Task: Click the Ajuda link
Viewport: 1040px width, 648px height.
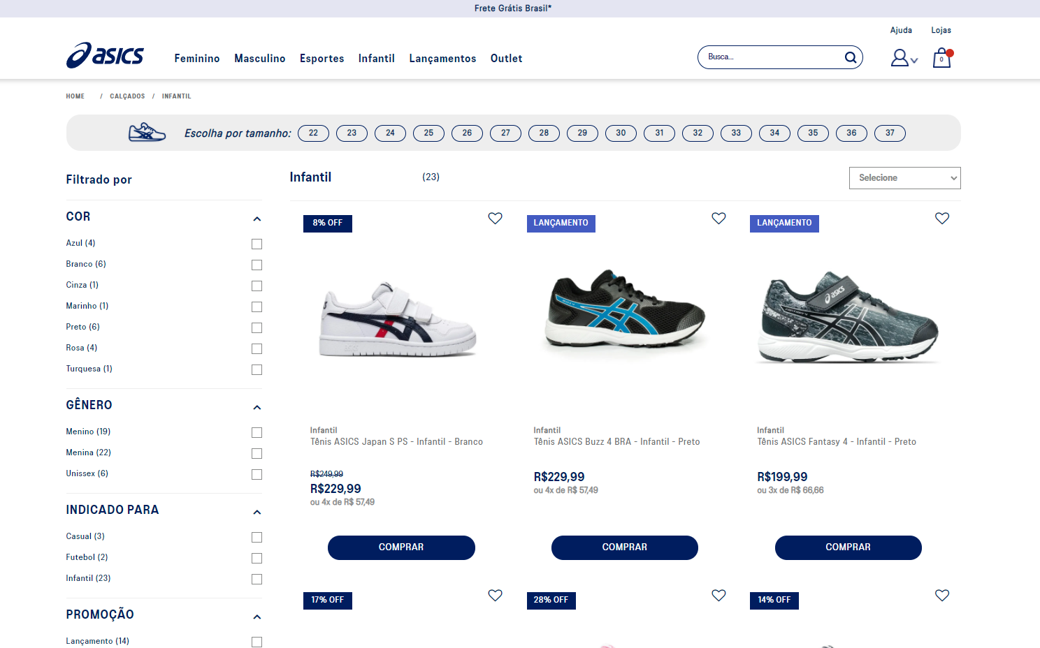Action: coord(901,30)
